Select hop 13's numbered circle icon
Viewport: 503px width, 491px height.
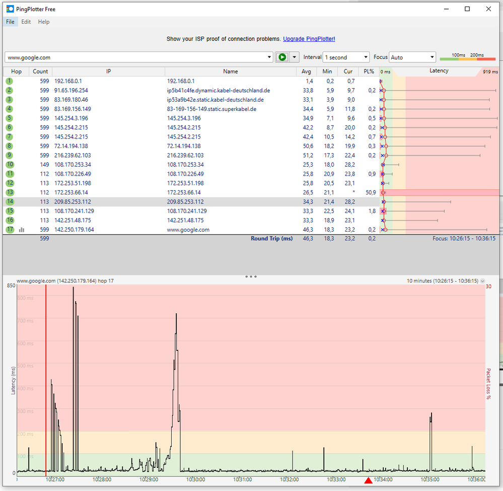(x=11, y=192)
